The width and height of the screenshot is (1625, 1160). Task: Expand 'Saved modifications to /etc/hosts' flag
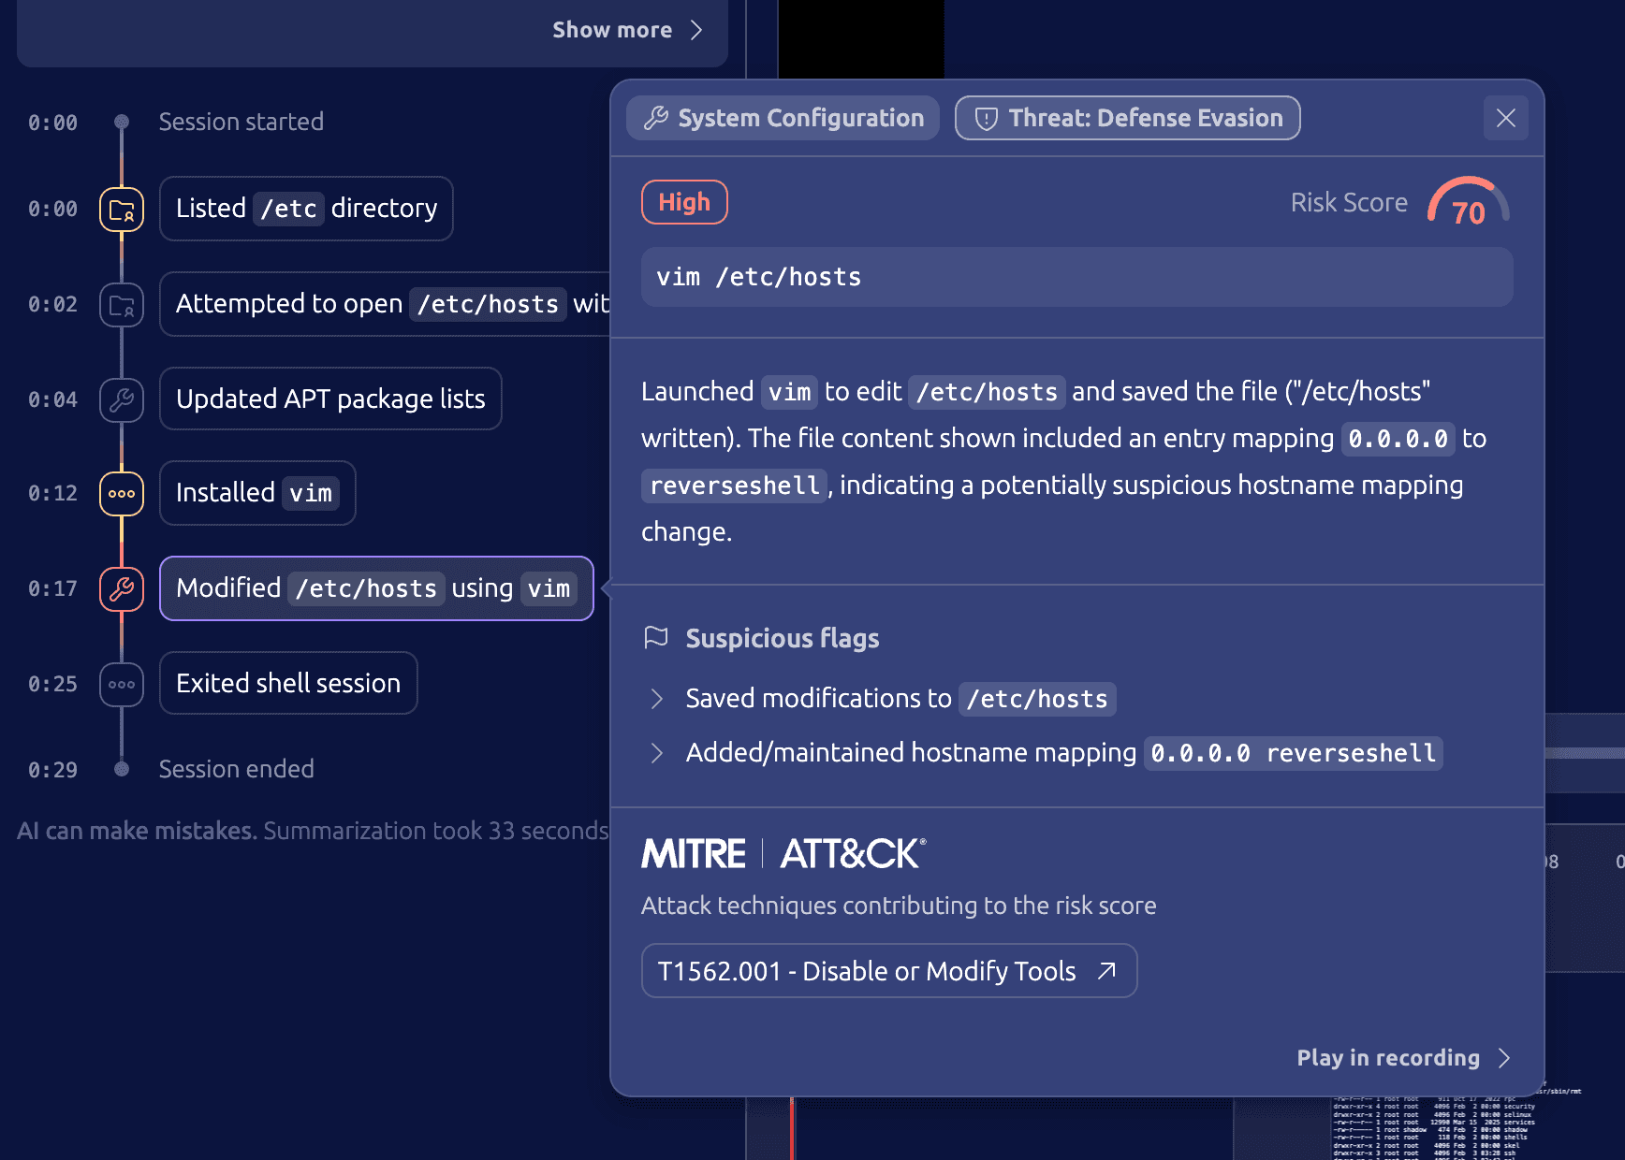coord(657,699)
